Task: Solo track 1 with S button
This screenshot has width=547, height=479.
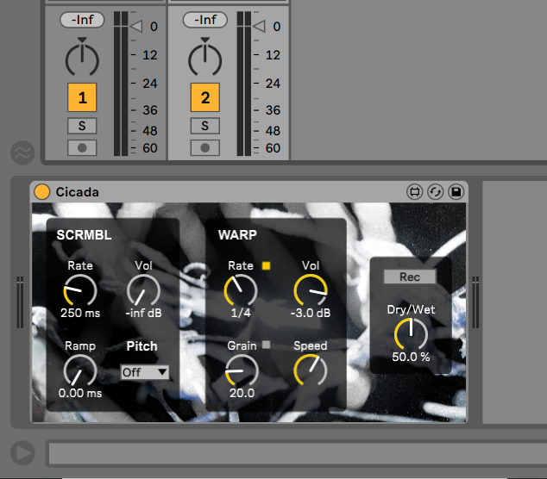Action: point(82,126)
